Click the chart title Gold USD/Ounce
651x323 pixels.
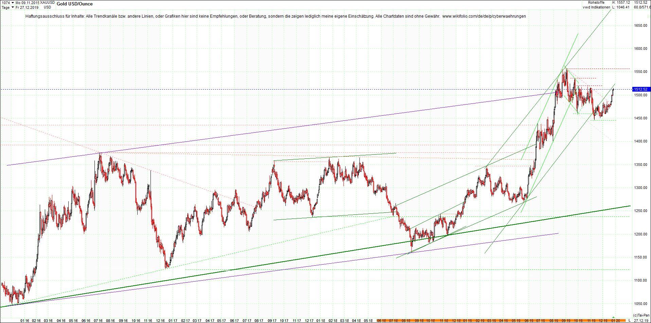pos(75,4)
